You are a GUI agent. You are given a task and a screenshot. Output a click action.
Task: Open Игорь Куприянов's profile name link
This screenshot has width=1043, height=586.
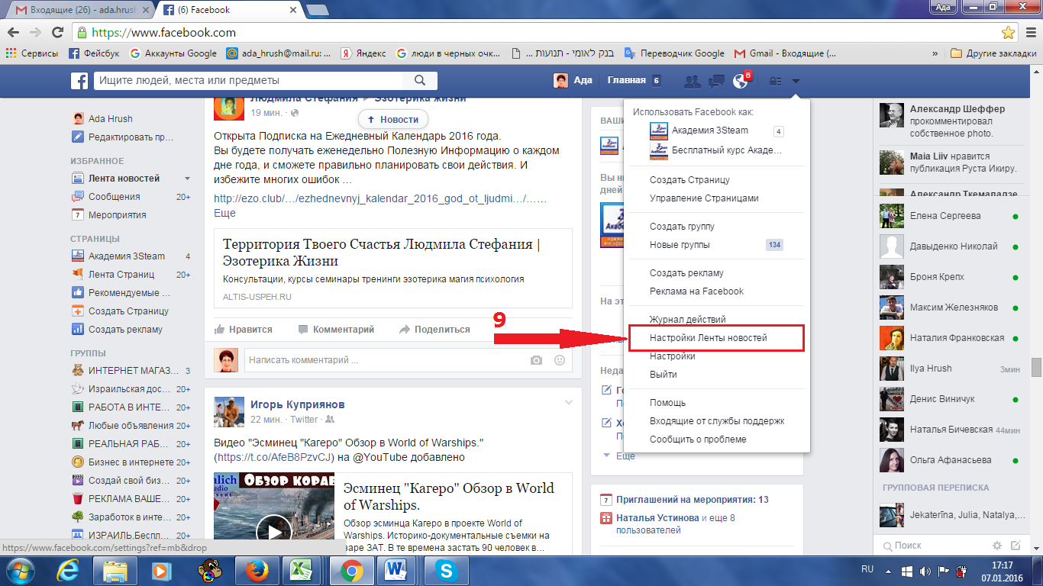tap(298, 404)
